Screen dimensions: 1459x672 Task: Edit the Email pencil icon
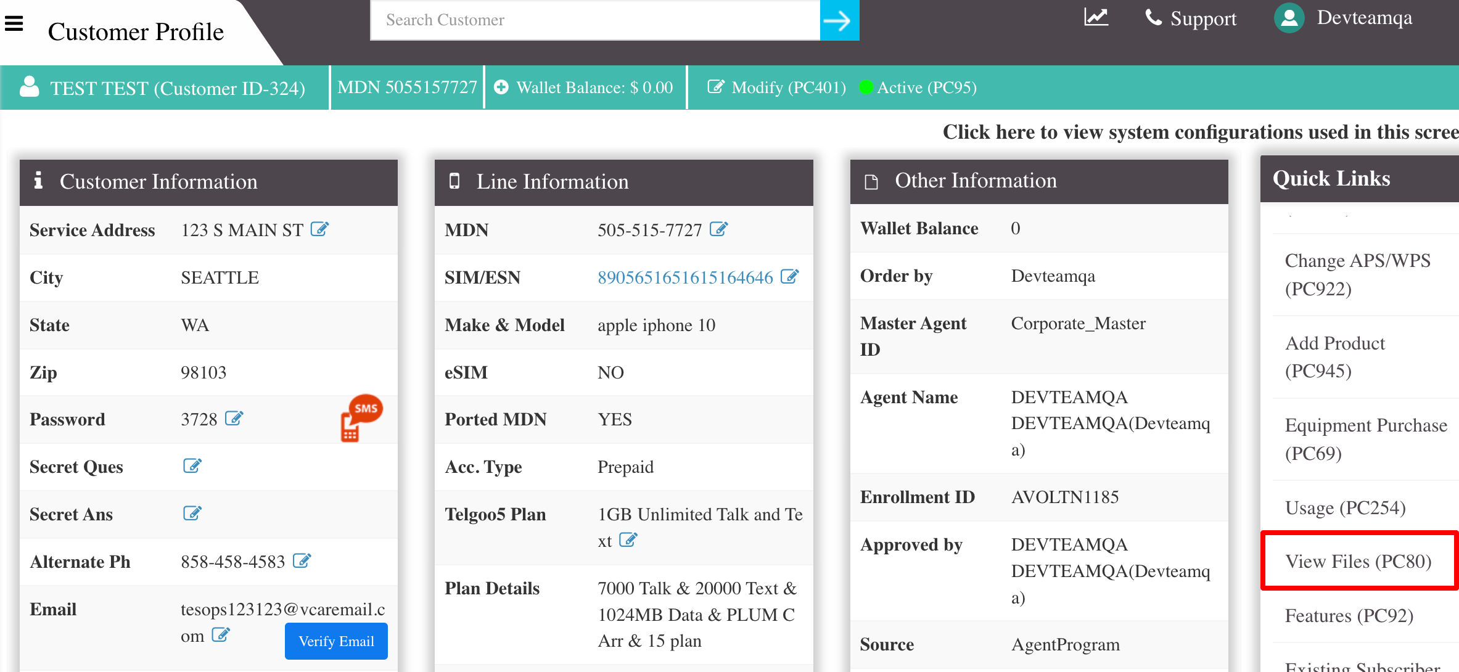point(221,635)
